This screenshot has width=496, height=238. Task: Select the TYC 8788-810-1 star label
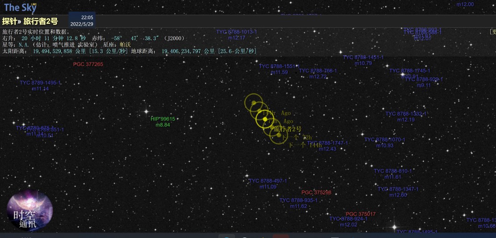[x=393, y=171]
